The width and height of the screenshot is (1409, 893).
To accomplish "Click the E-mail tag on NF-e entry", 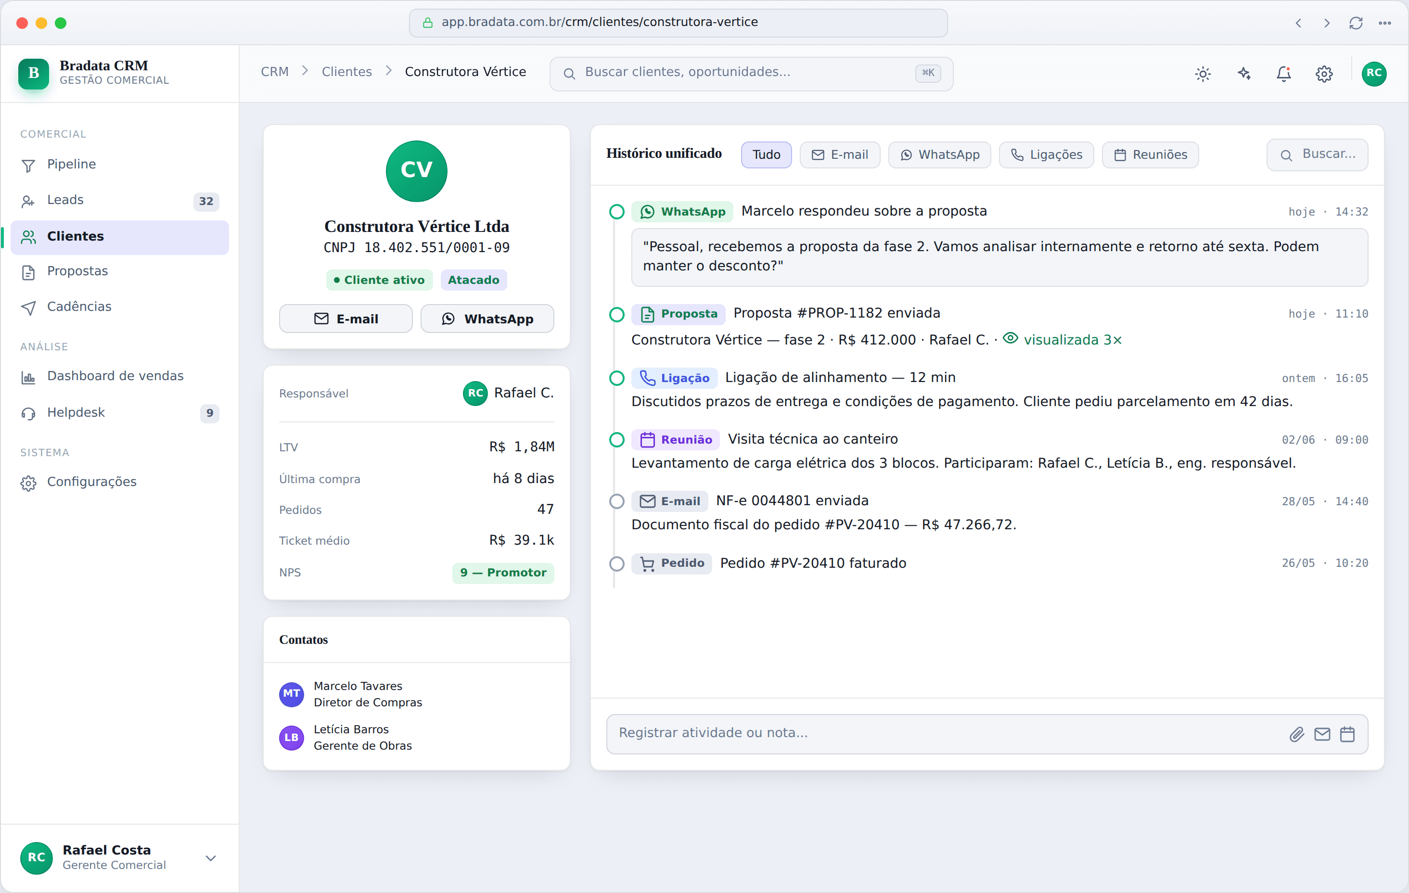I will click(669, 501).
